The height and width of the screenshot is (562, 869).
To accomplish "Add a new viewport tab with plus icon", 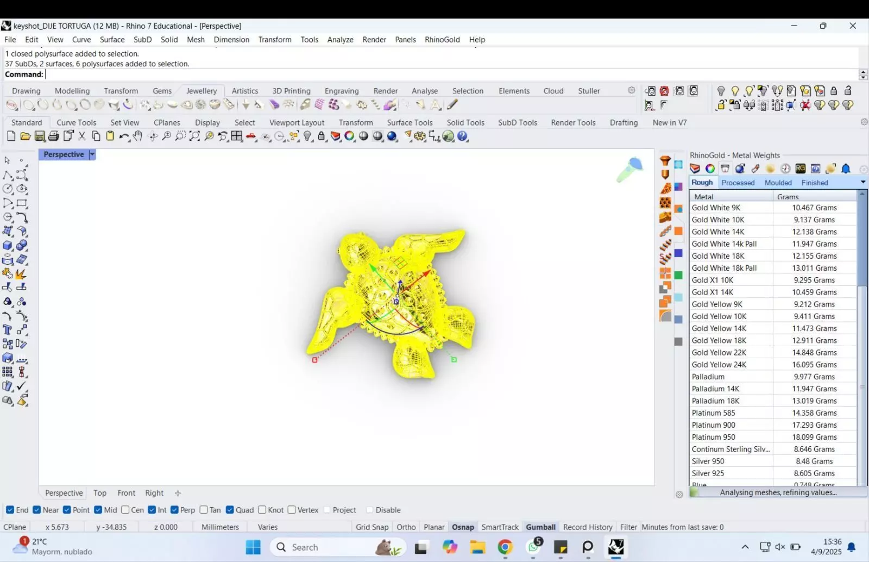I will [178, 493].
